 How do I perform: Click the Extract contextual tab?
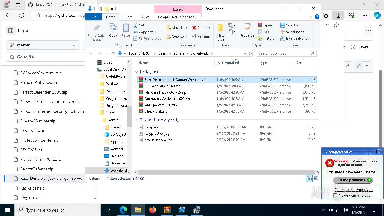pos(178,10)
